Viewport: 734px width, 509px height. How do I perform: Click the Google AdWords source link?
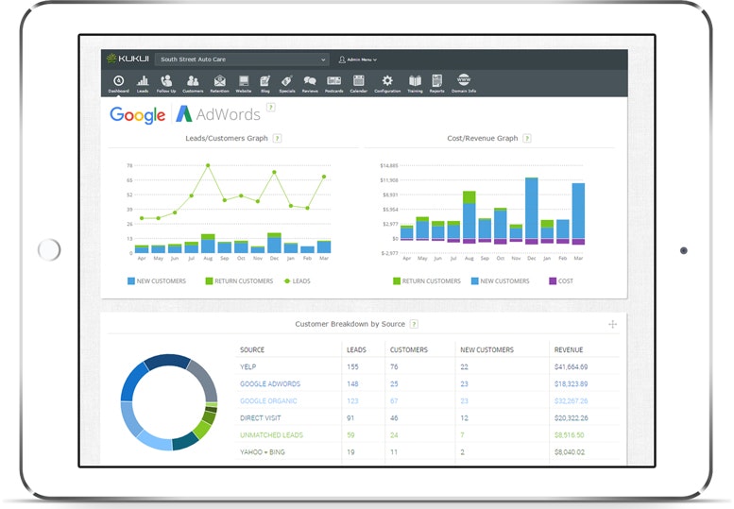coord(270,384)
